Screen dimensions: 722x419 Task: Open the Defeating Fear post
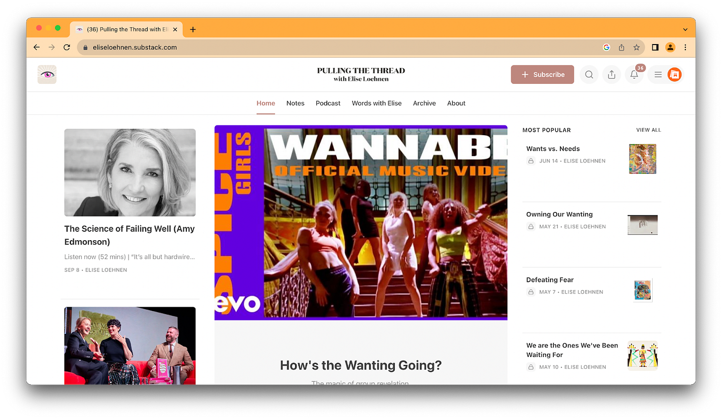[x=550, y=280]
